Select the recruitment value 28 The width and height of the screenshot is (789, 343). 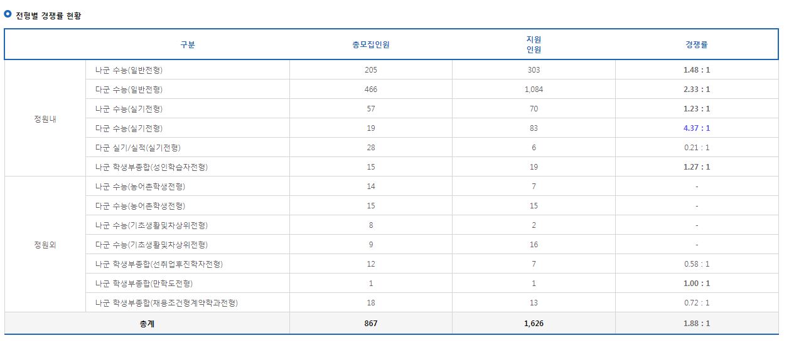coord(371,148)
